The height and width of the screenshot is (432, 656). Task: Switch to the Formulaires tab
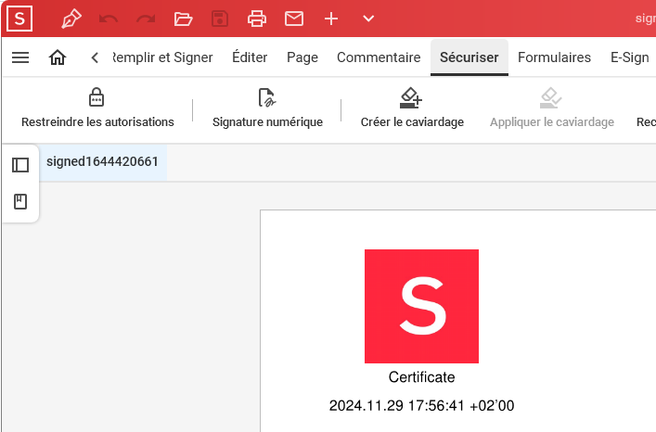click(554, 57)
